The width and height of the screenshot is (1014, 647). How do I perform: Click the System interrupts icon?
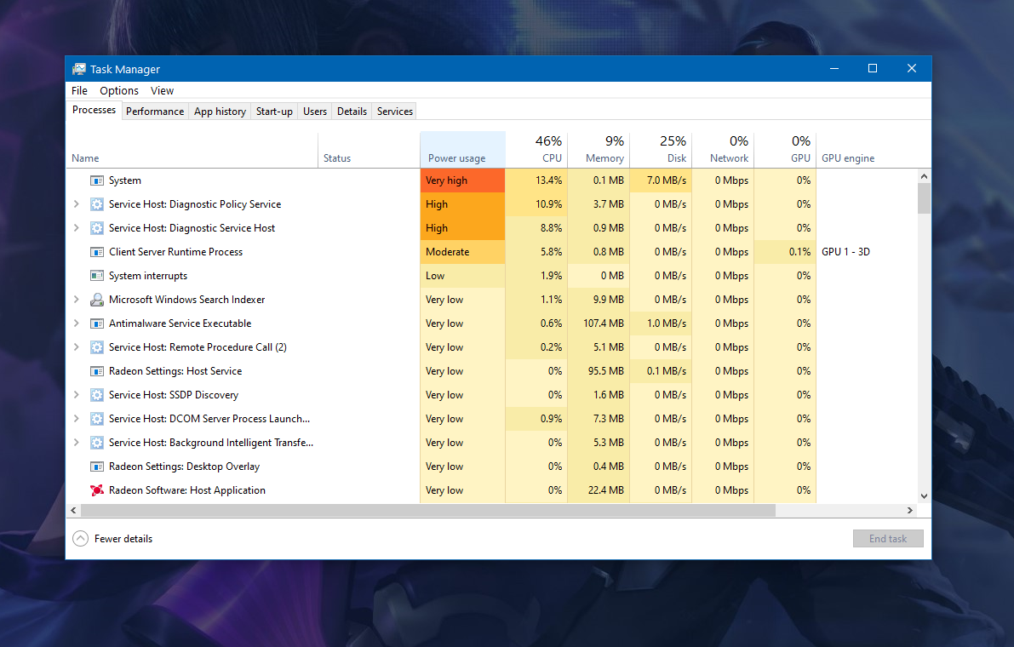[x=97, y=276]
